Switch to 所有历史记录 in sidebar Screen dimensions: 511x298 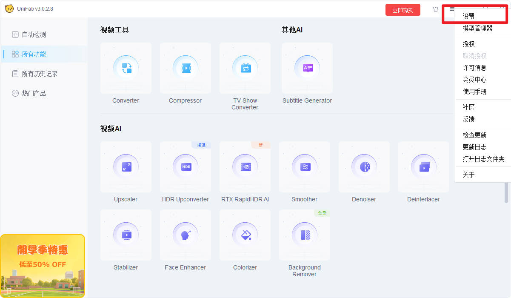40,74
